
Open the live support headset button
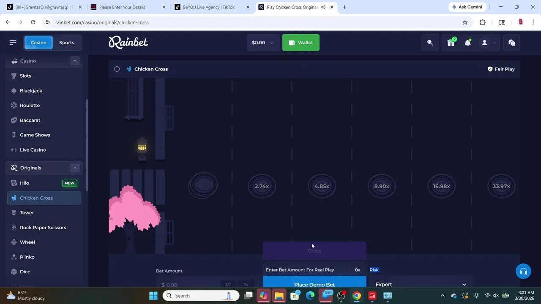523,271
